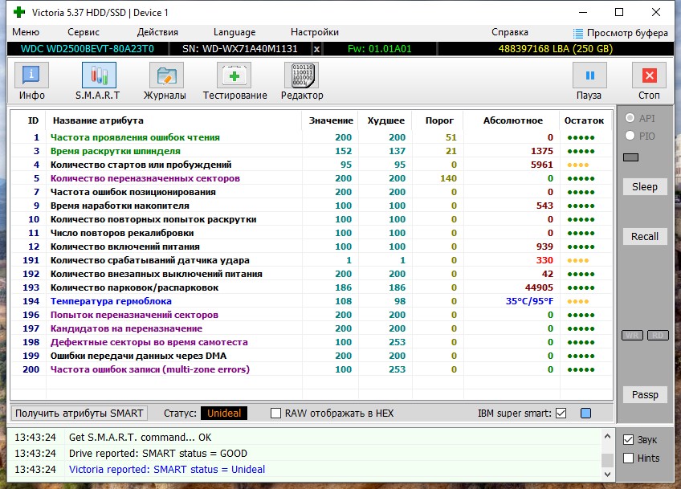The height and width of the screenshot is (489, 681).
Task: Select row Количество срабатываний датчика удара
Action: point(312,260)
